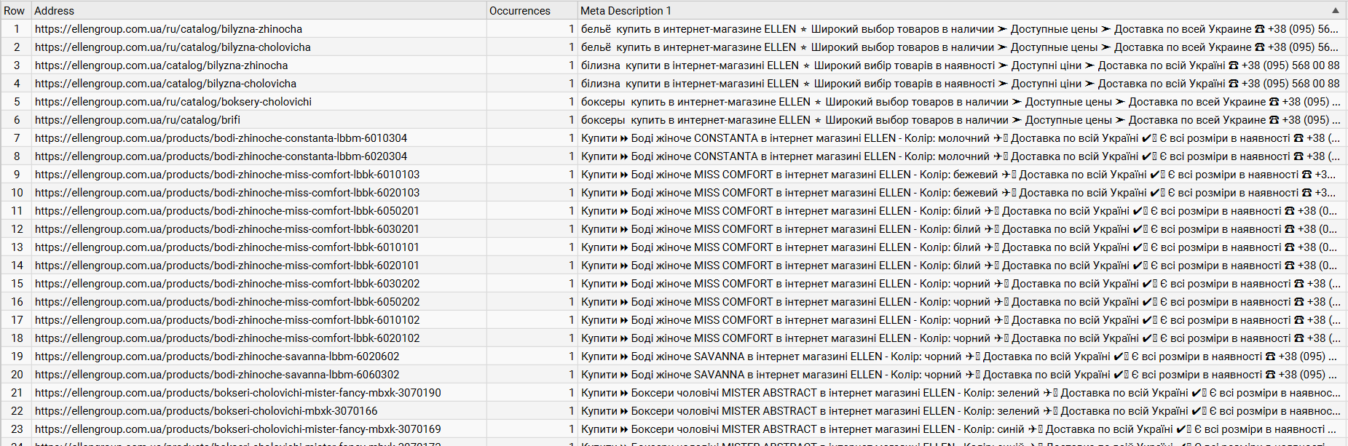
Task: Click MISS COMFORT бежевий description in row 10
Action: pos(962,193)
